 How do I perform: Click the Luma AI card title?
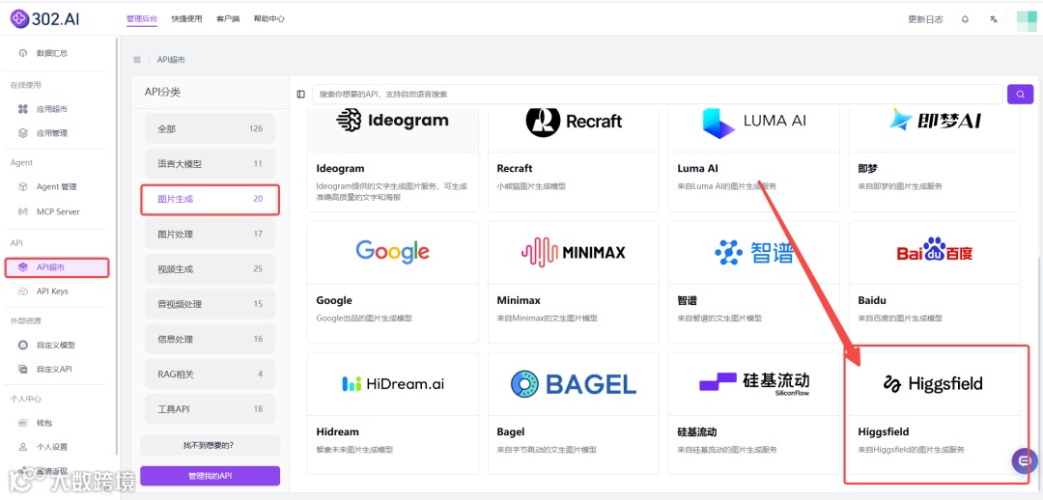pyautogui.click(x=698, y=169)
